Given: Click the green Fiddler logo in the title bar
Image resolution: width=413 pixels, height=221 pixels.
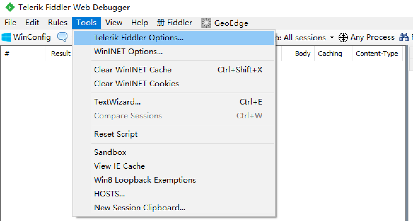Looking at the screenshot, I should click(10, 7).
